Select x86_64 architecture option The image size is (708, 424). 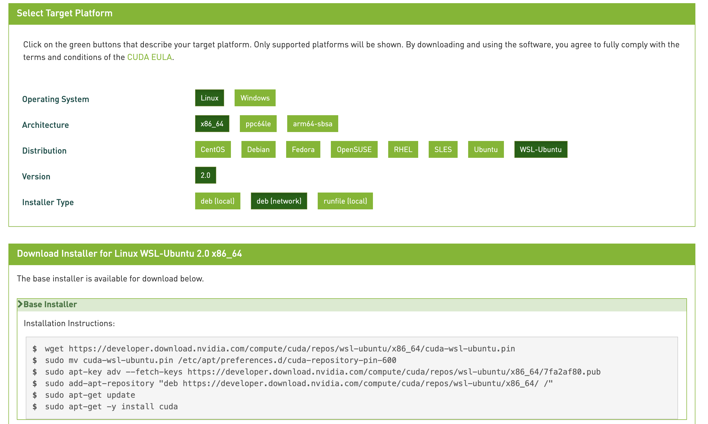(x=212, y=124)
